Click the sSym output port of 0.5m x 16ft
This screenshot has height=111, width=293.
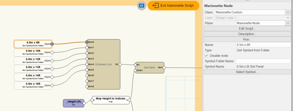pos(52,86)
